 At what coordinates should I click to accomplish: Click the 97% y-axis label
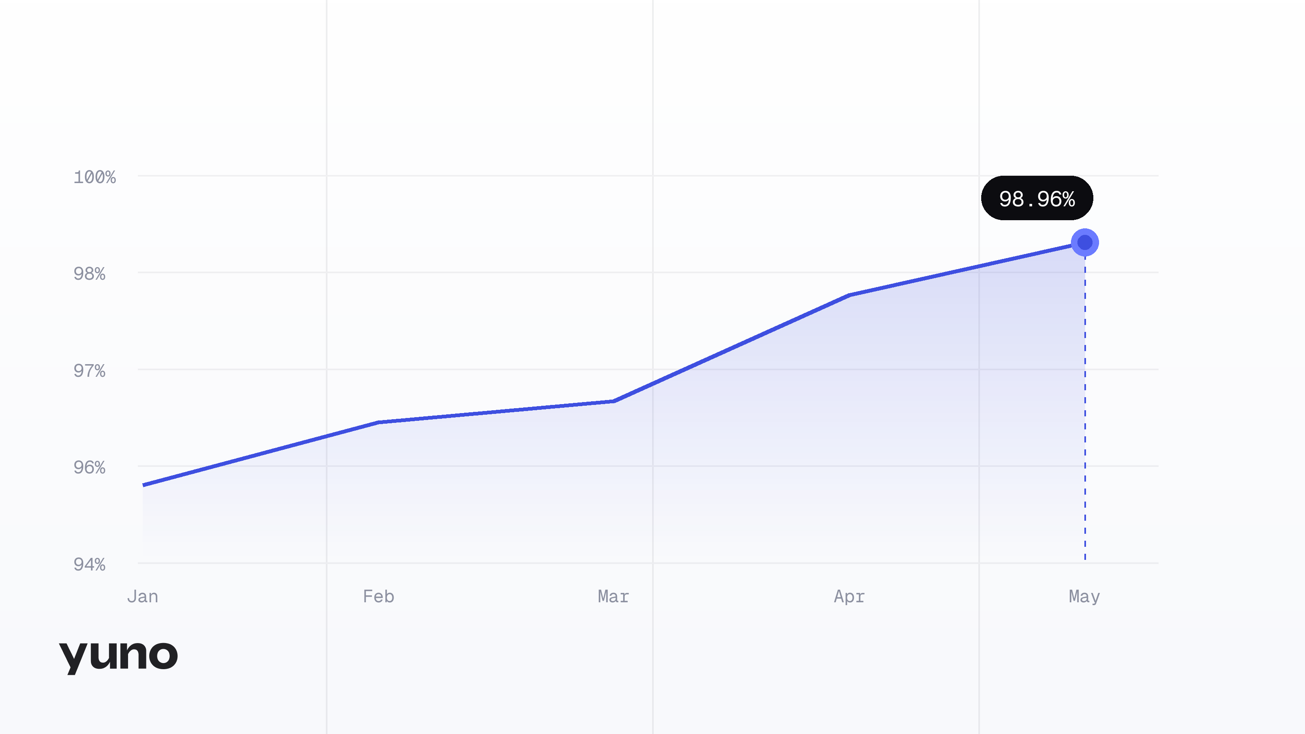(x=90, y=371)
